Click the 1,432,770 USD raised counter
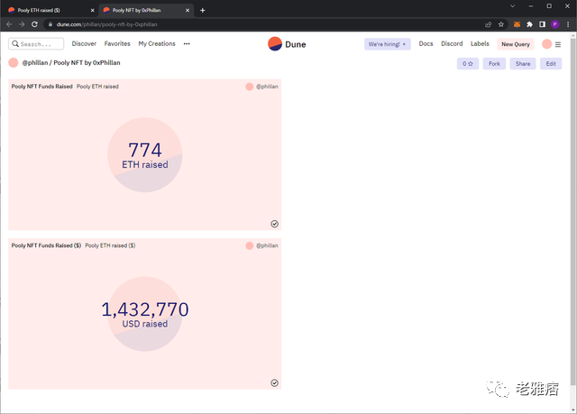Viewport: 577px width, 414px height. [145, 314]
